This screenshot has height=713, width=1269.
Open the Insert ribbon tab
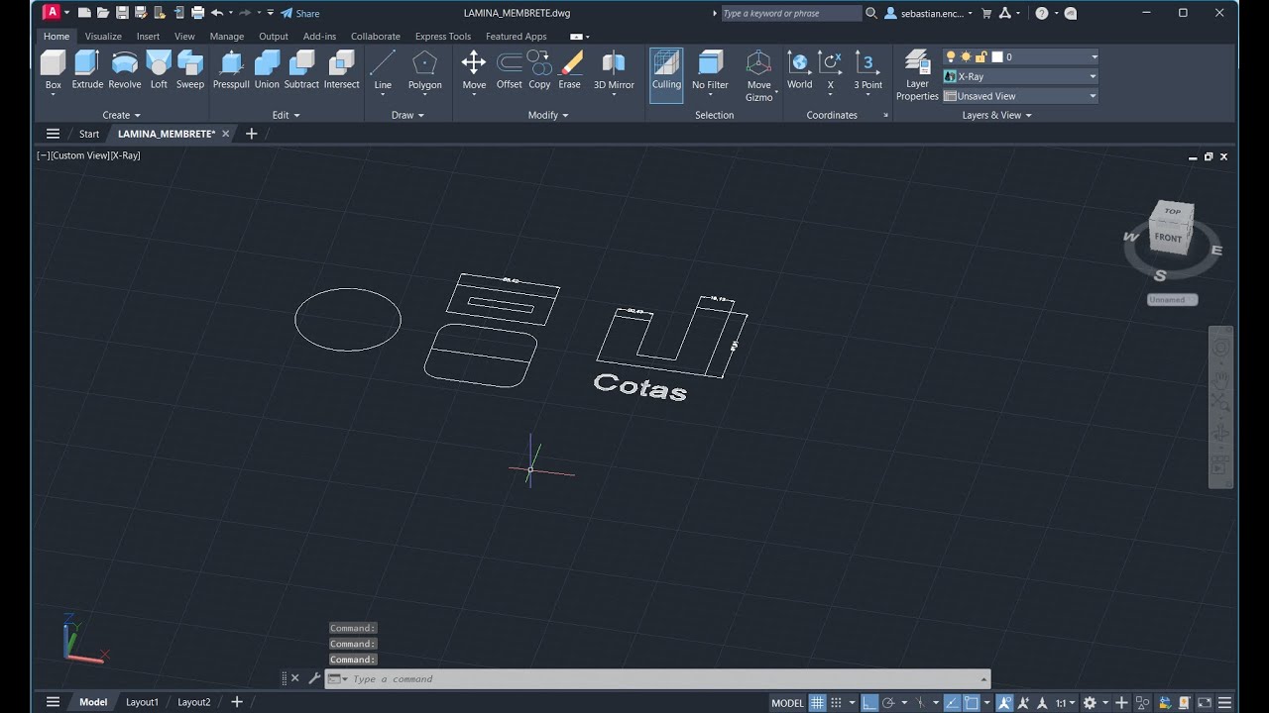148,37
